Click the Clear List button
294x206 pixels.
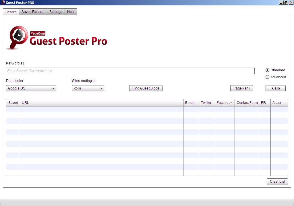[277, 181]
